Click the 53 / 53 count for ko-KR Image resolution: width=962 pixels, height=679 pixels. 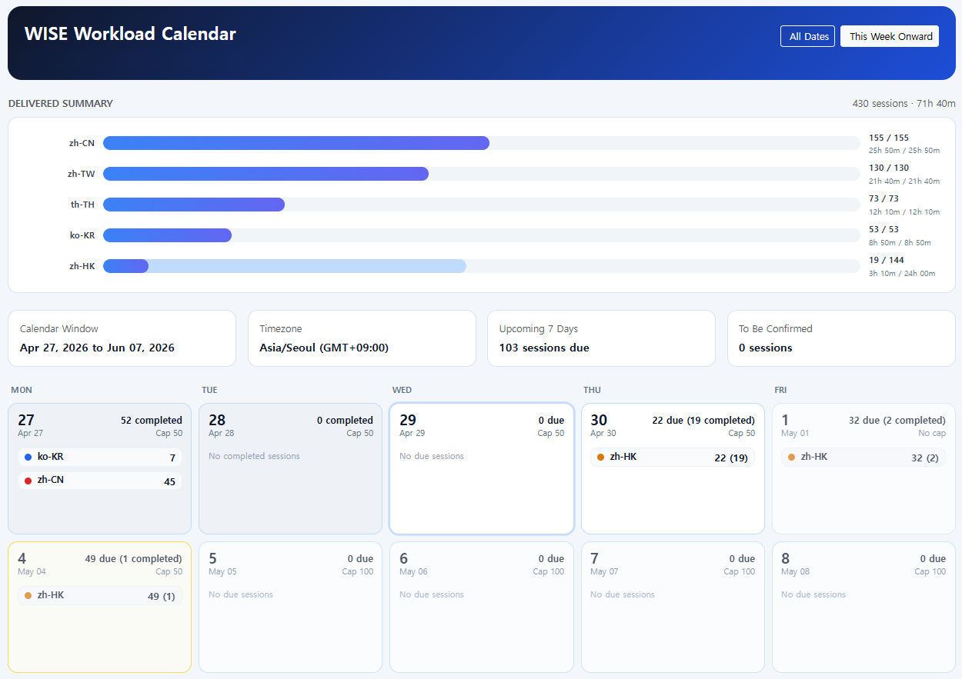(x=884, y=230)
